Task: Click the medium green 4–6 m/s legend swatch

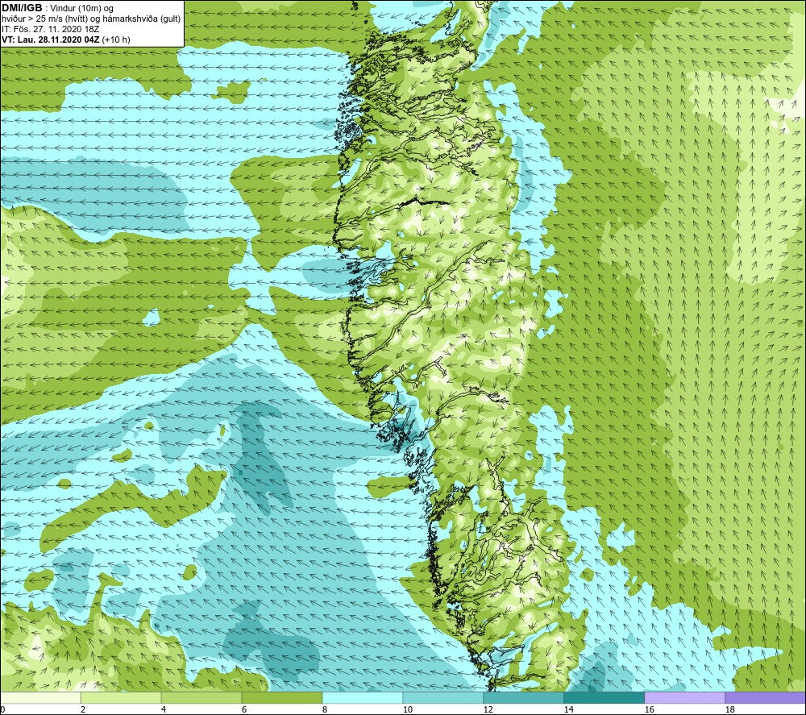Action: [x=201, y=697]
